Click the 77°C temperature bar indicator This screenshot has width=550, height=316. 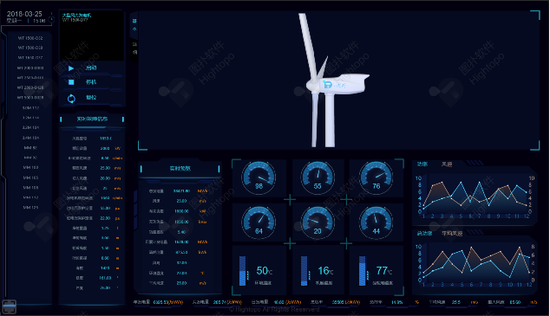click(x=363, y=271)
